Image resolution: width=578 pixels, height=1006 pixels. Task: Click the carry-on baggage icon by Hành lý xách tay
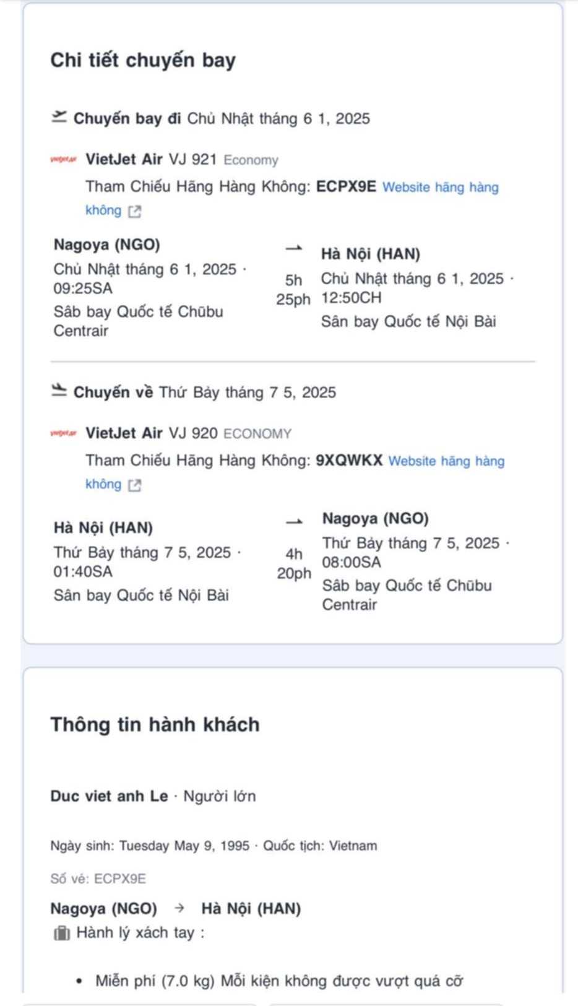pos(61,933)
